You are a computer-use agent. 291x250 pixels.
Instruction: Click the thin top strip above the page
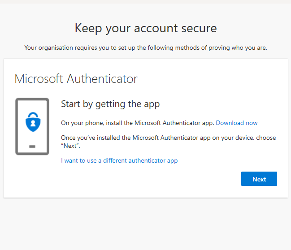145,2
